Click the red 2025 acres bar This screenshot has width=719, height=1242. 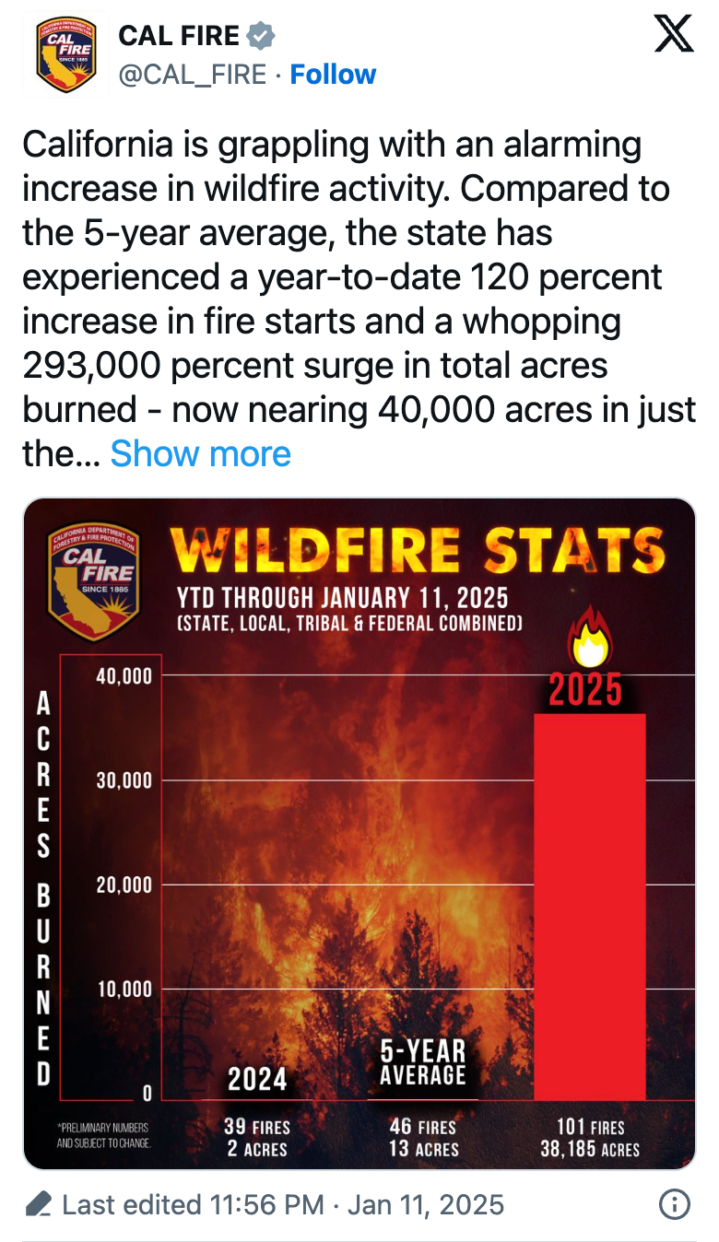point(590,907)
